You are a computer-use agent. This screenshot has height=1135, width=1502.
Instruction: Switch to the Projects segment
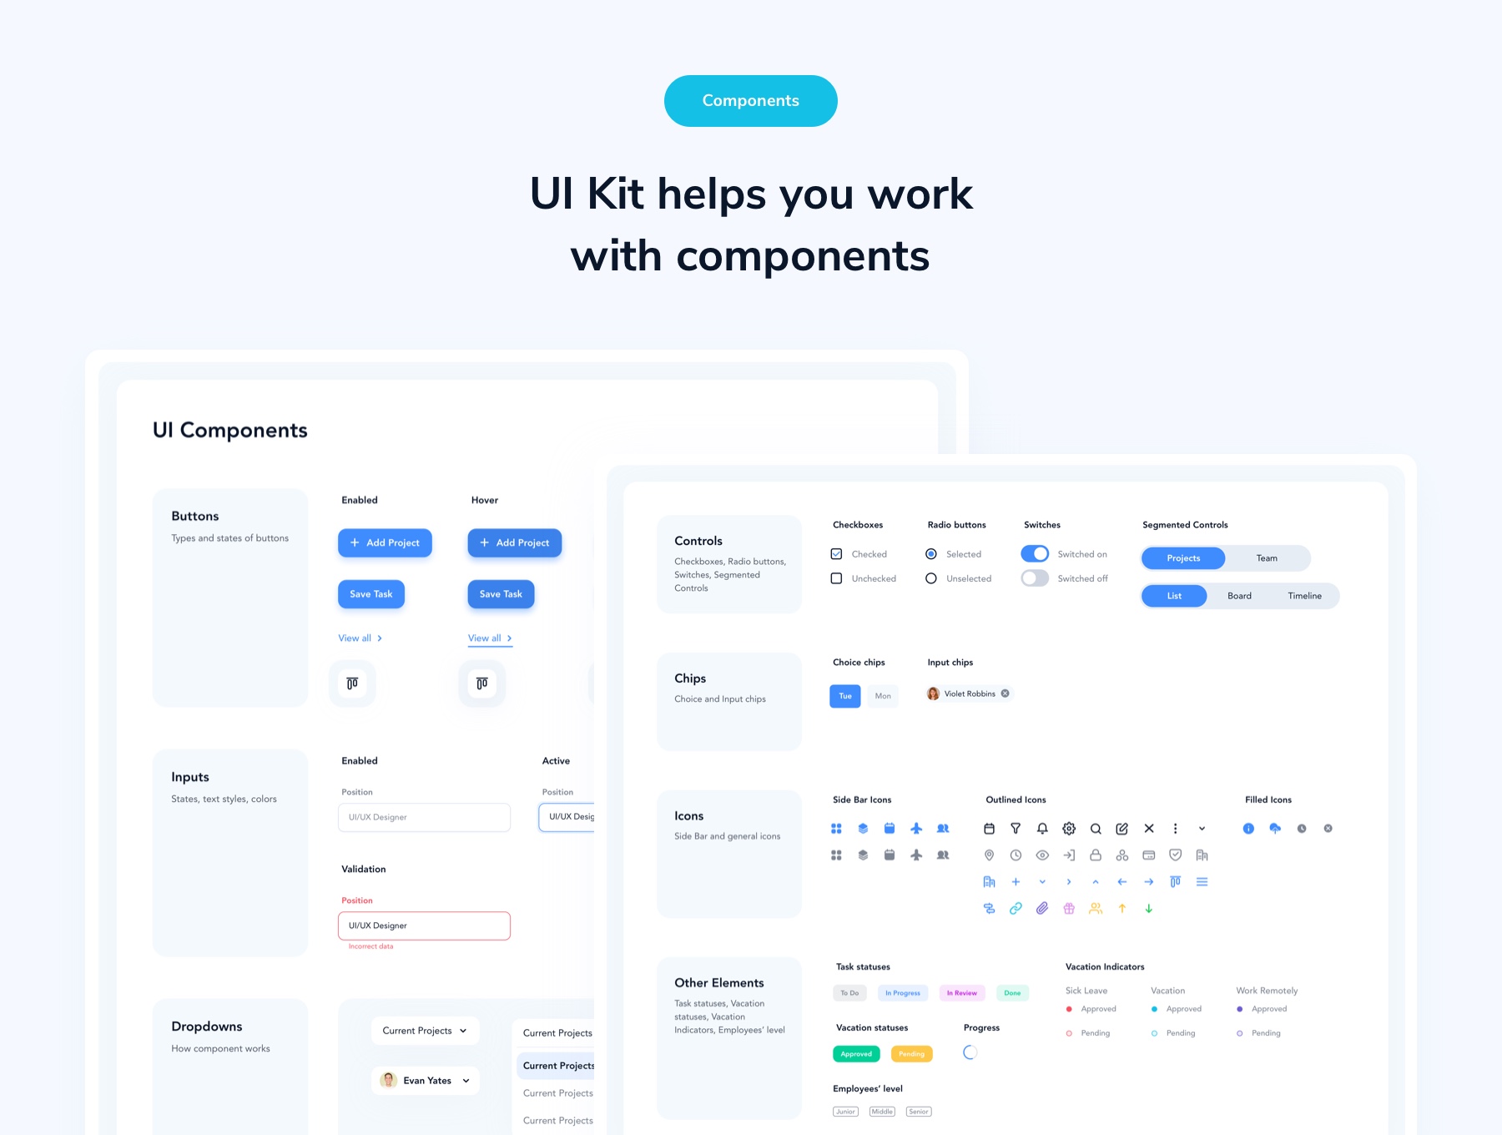[x=1183, y=558]
